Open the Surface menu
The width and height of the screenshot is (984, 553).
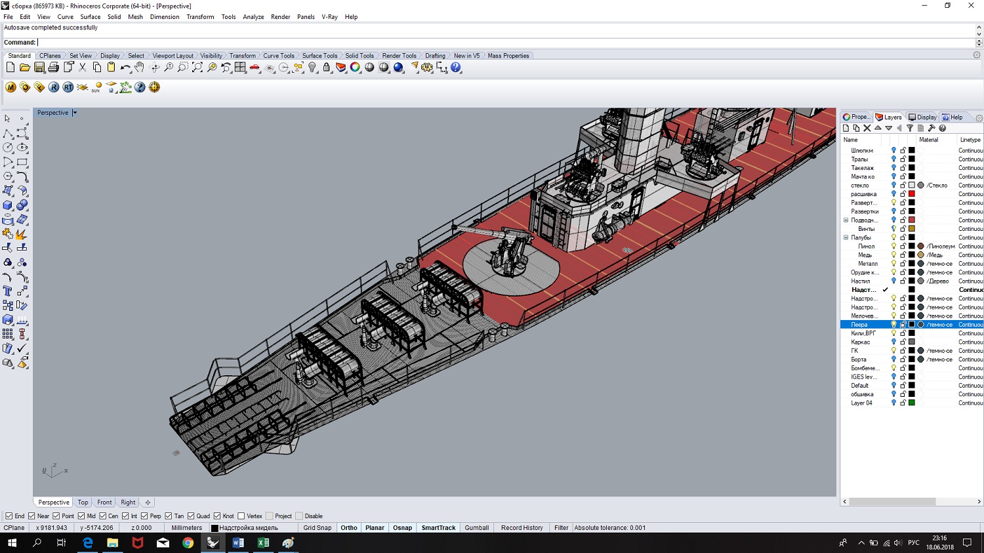(x=91, y=17)
